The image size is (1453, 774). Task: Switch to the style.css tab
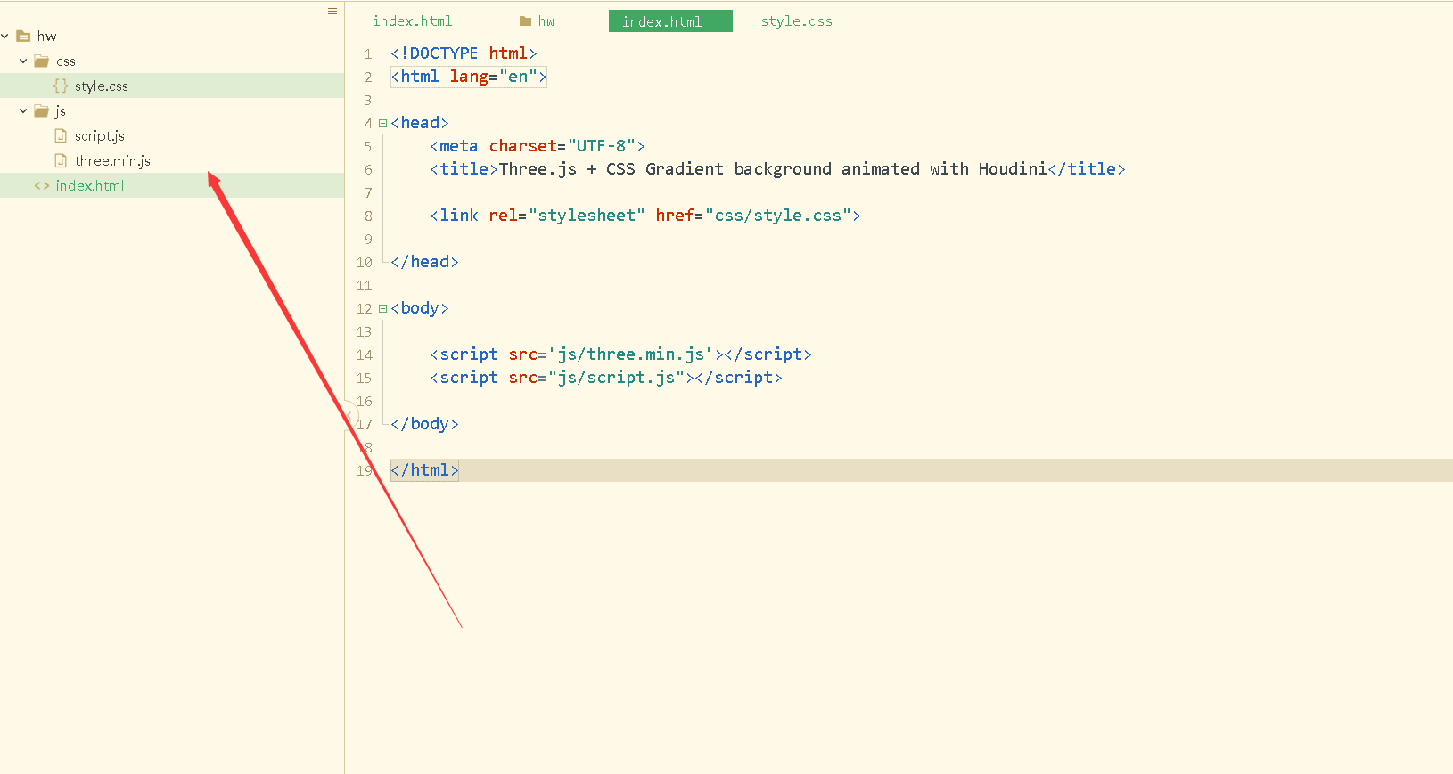(796, 21)
